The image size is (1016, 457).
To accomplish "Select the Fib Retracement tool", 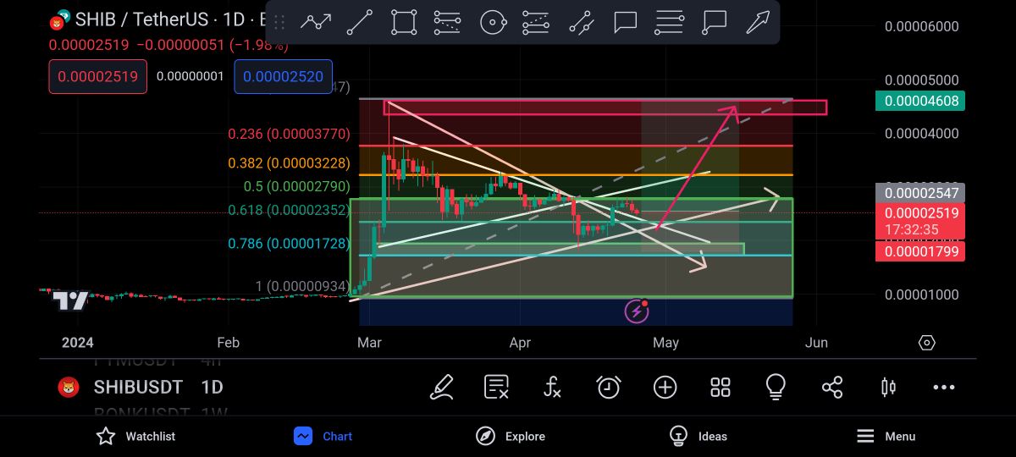I will (x=448, y=22).
